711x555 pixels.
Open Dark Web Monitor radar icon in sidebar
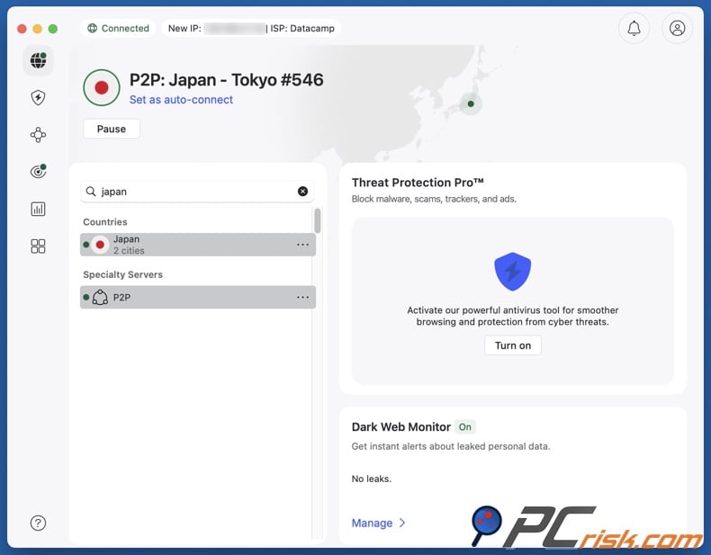(38, 171)
